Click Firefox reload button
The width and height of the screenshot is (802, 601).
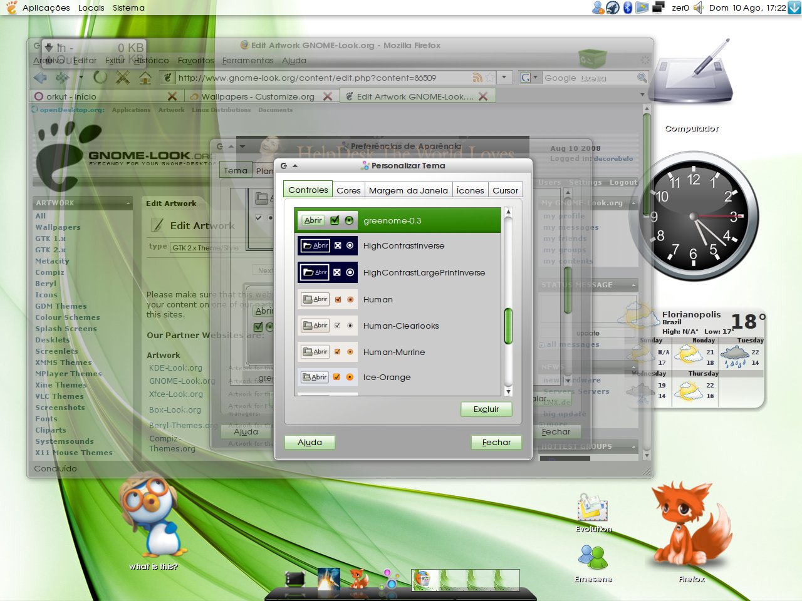100,78
